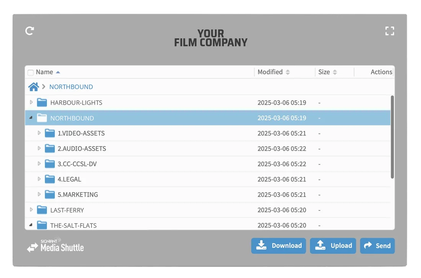The height and width of the screenshot is (278, 421).
Task: Click the HARBOUR-LIGHTS folder icon
Action: click(42, 102)
